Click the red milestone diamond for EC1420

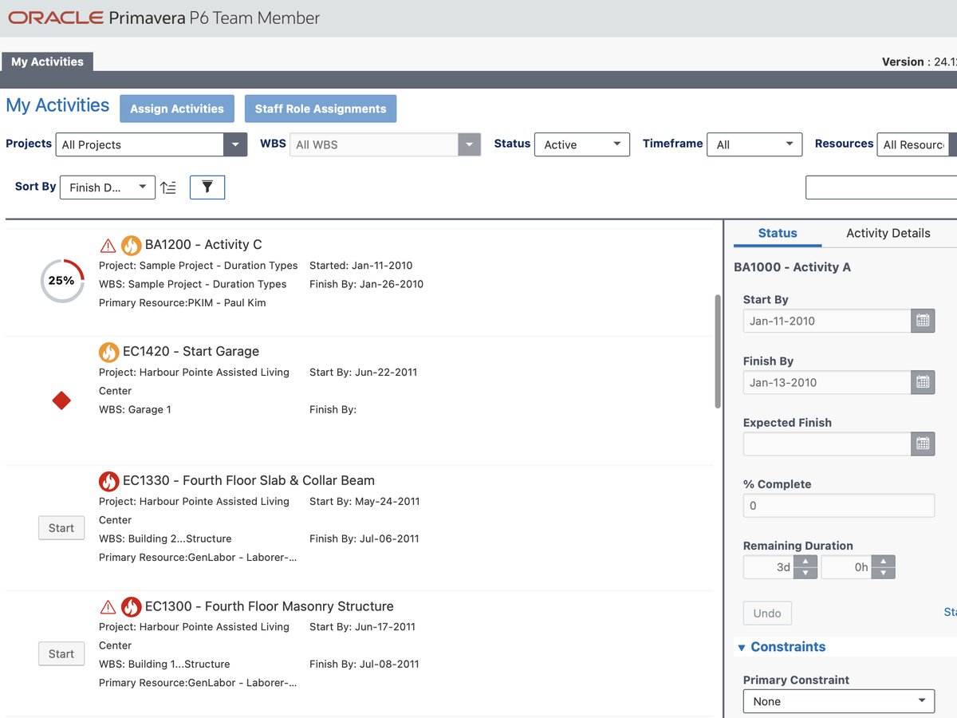61,400
